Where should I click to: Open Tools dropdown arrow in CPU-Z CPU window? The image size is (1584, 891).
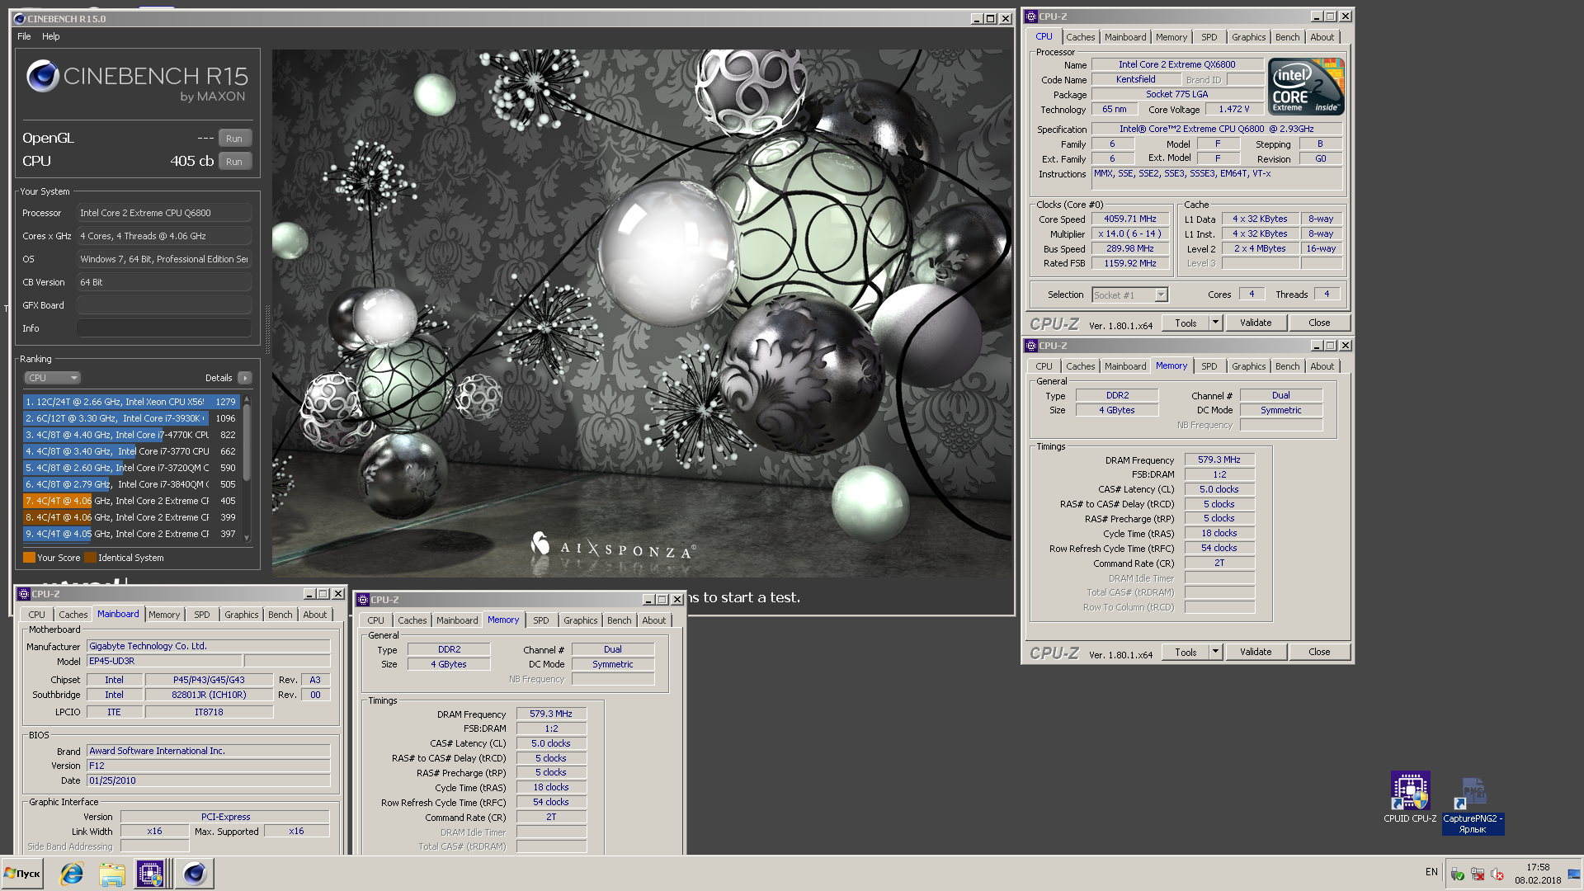tap(1215, 323)
